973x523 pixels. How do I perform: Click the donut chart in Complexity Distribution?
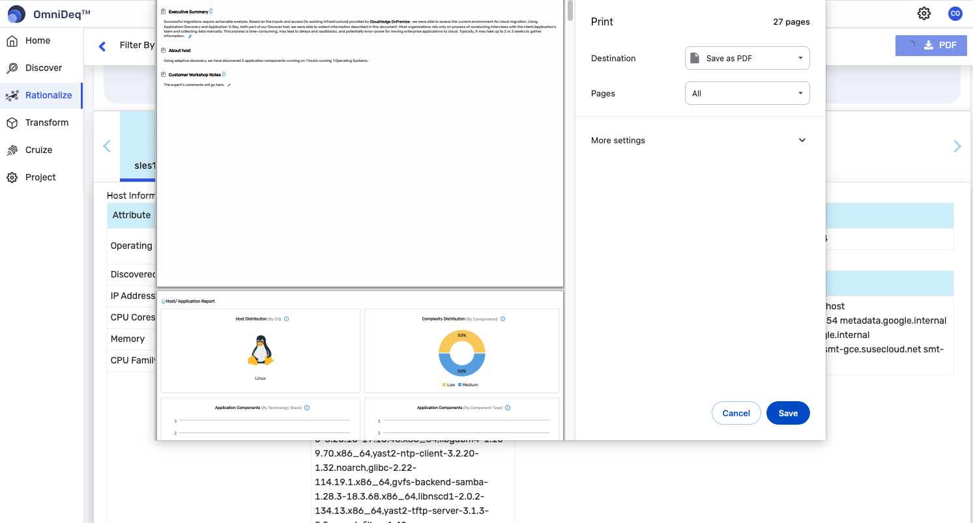coord(462,353)
